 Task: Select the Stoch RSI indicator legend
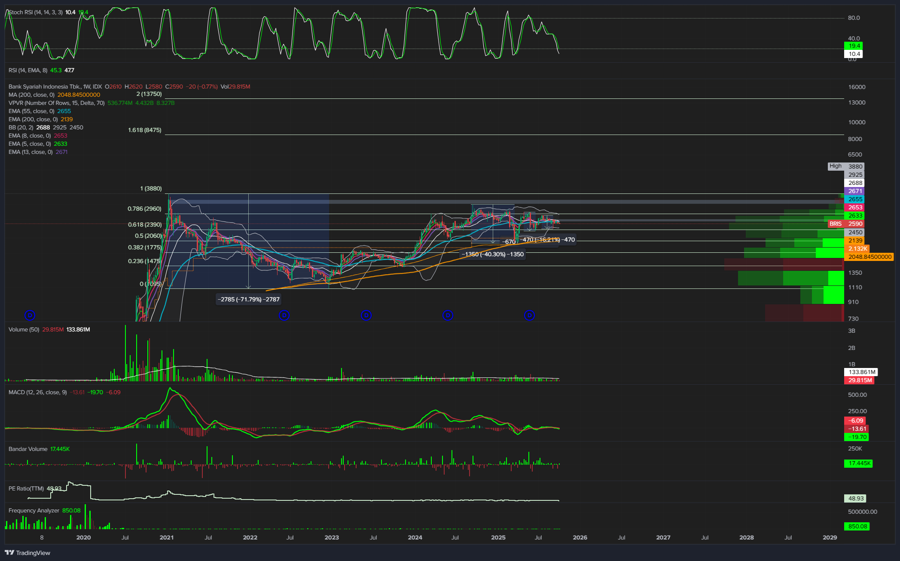coord(35,12)
